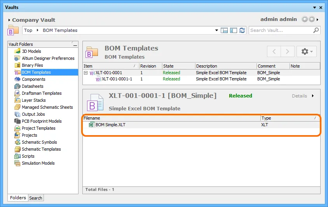The image size is (328, 207).
Task: Open the breadcrumb path dropdown arrow
Action: click(216, 30)
